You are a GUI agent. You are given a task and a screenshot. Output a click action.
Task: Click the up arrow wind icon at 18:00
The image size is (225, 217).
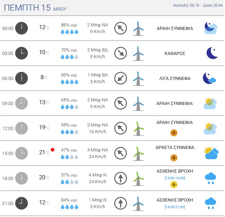(121, 178)
